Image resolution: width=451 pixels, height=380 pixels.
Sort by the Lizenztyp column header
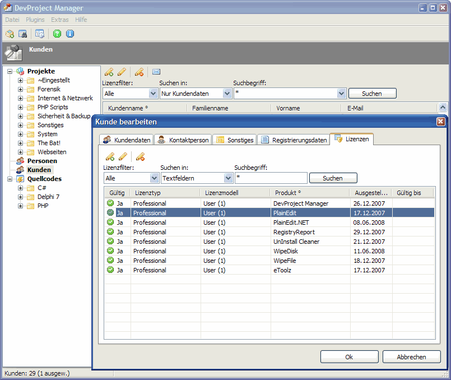tap(165, 193)
